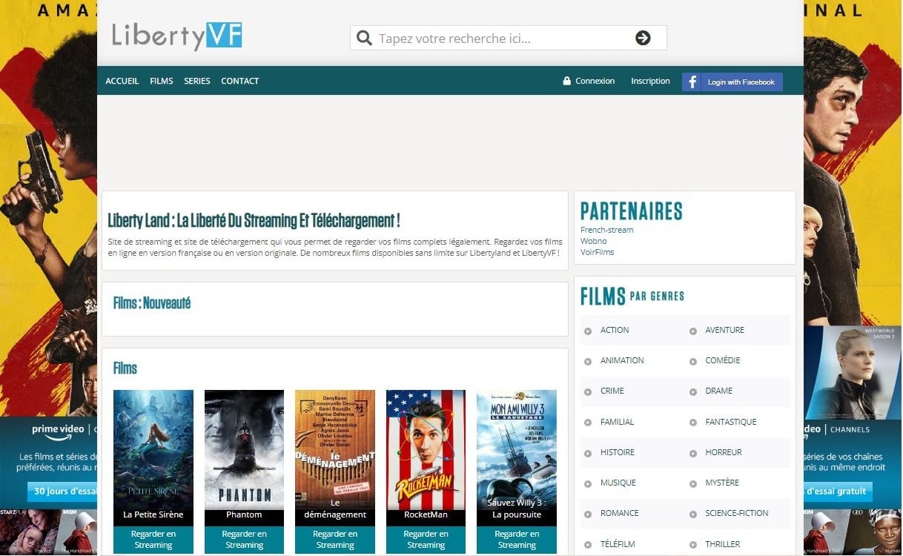Click the bullet icon next to Fantastique
The width and height of the screenshot is (903, 556).
tap(693, 423)
